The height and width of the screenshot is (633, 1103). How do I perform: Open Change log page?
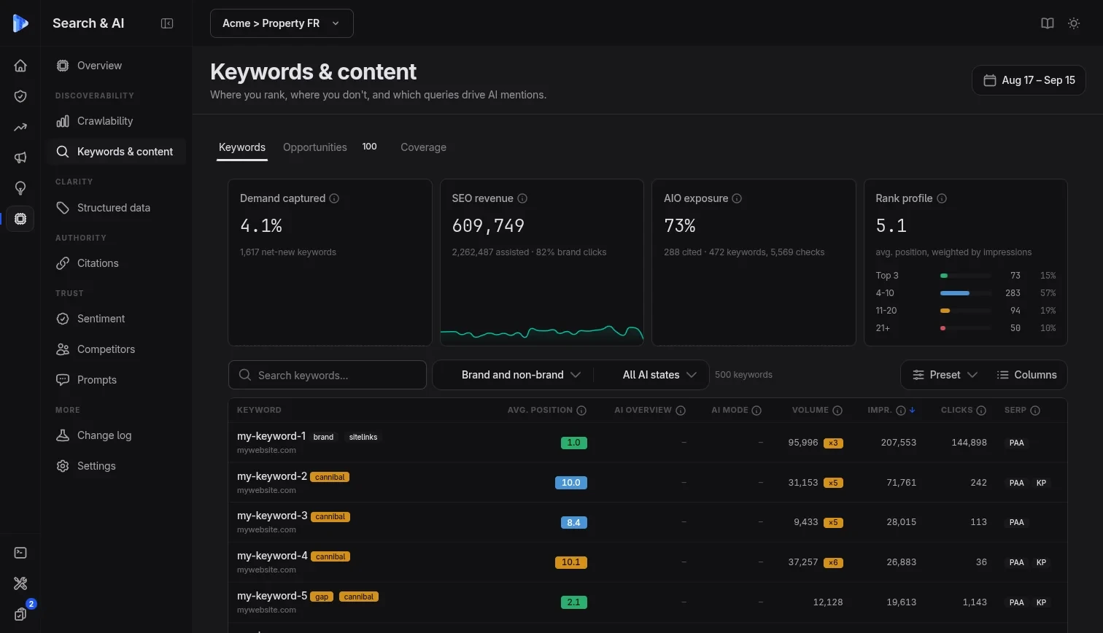pyautogui.click(x=117, y=435)
